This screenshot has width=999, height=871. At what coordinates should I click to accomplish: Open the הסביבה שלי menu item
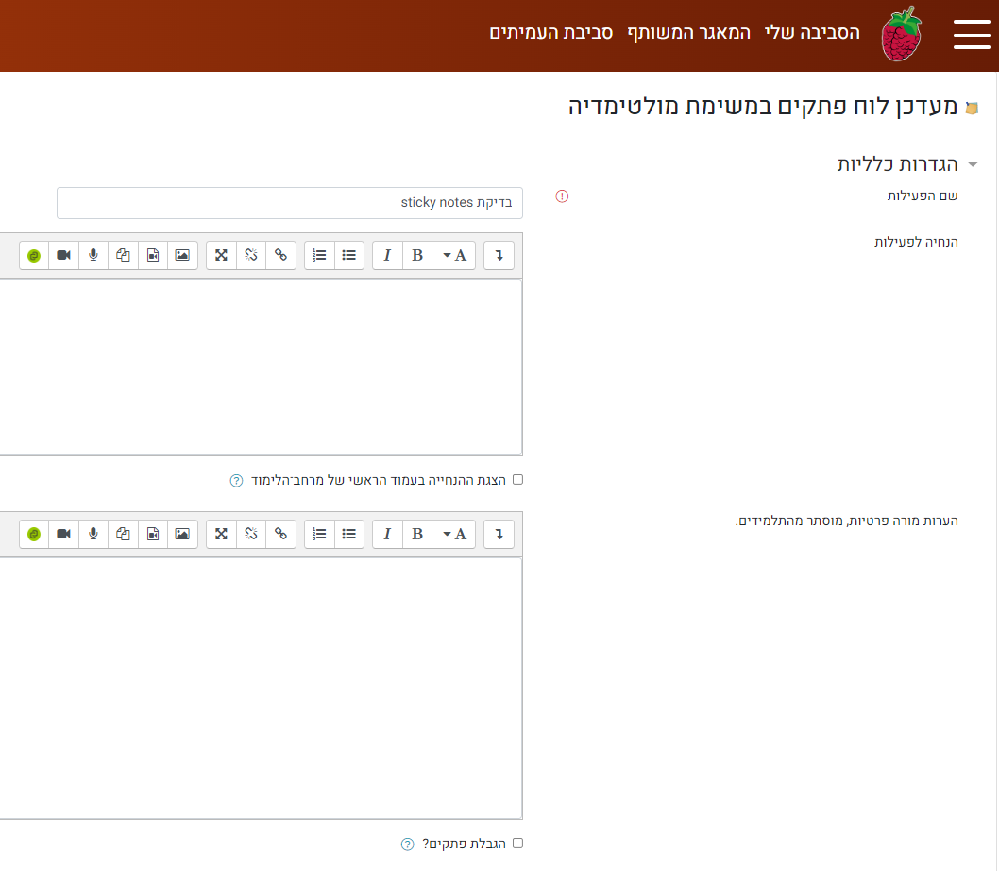click(x=812, y=33)
